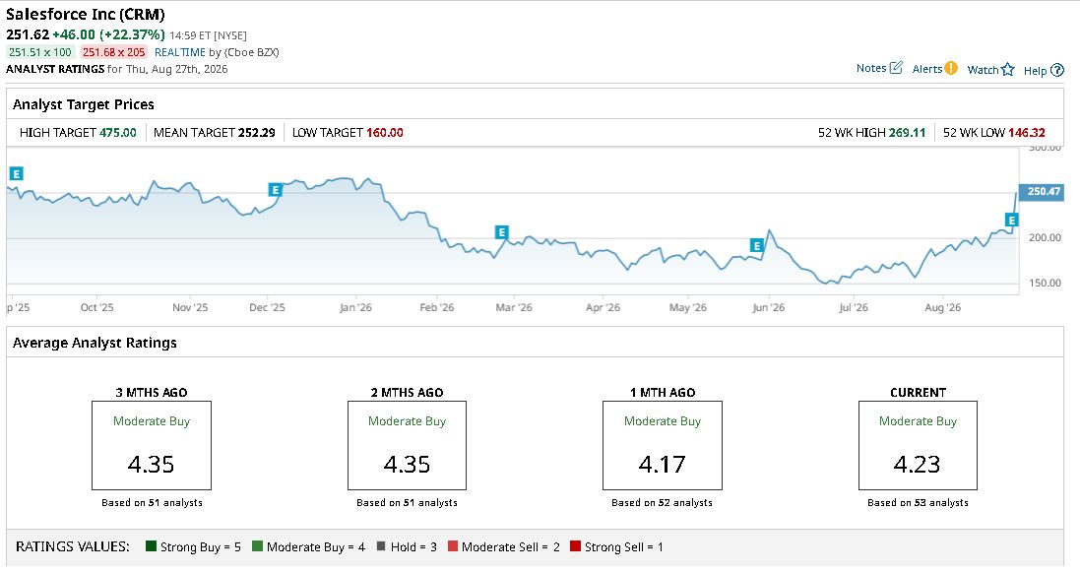This screenshot has height=573, width=1080.
Task: Click the orange Alerts exclamation icon
Action: [951, 68]
